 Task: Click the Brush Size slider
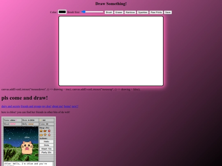coord(92,12)
